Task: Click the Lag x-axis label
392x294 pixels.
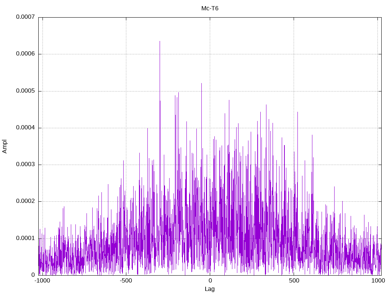Action: click(x=210, y=289)
